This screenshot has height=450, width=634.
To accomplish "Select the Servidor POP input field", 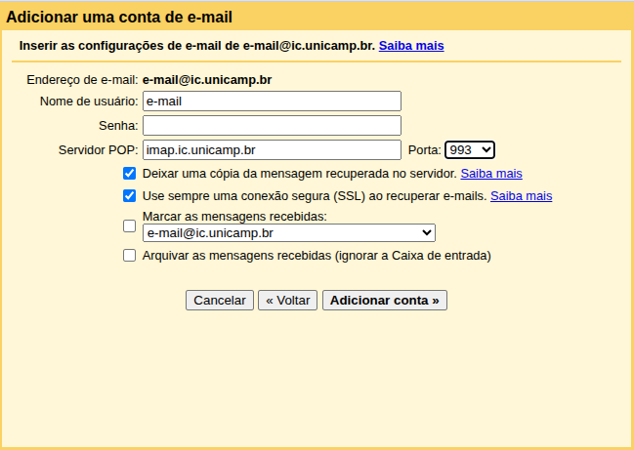I will point(272,149).
